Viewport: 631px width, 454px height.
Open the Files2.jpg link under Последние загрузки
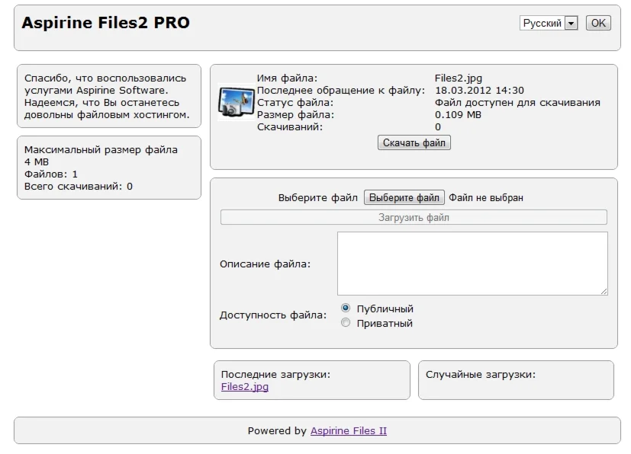pyautogui.click(x=244, y=386)
